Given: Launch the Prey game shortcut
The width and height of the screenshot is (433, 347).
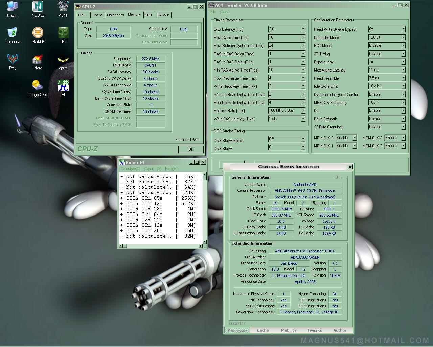Looking at the screenshot, I should [x=13, y=62].
